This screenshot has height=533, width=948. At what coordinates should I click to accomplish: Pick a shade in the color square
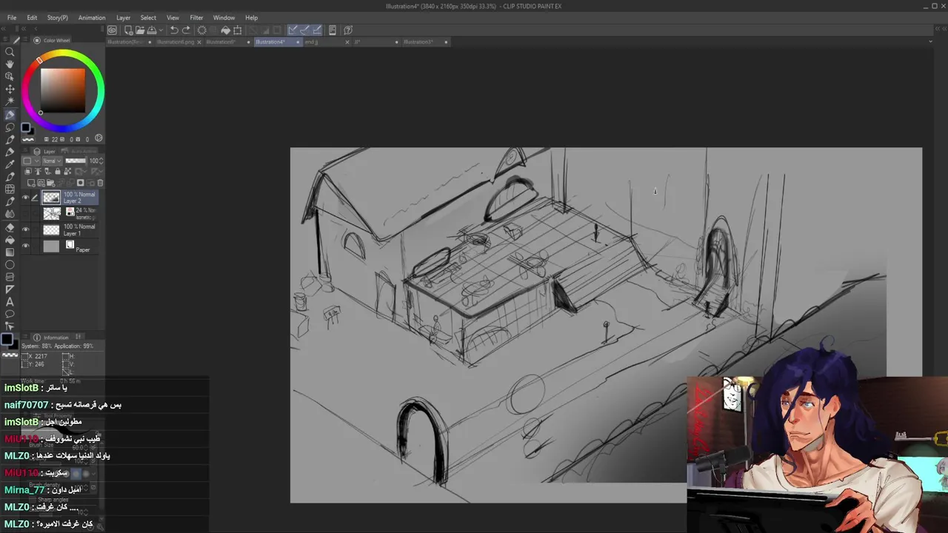pos(62,90)
